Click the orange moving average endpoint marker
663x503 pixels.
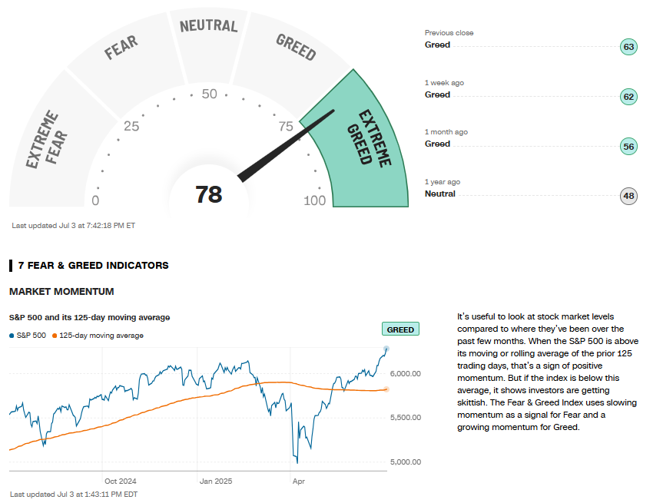tap(386, 389)
